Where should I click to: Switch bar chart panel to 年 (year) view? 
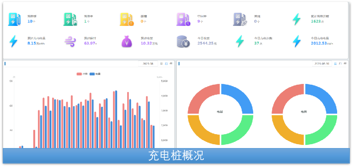[171, 63]
